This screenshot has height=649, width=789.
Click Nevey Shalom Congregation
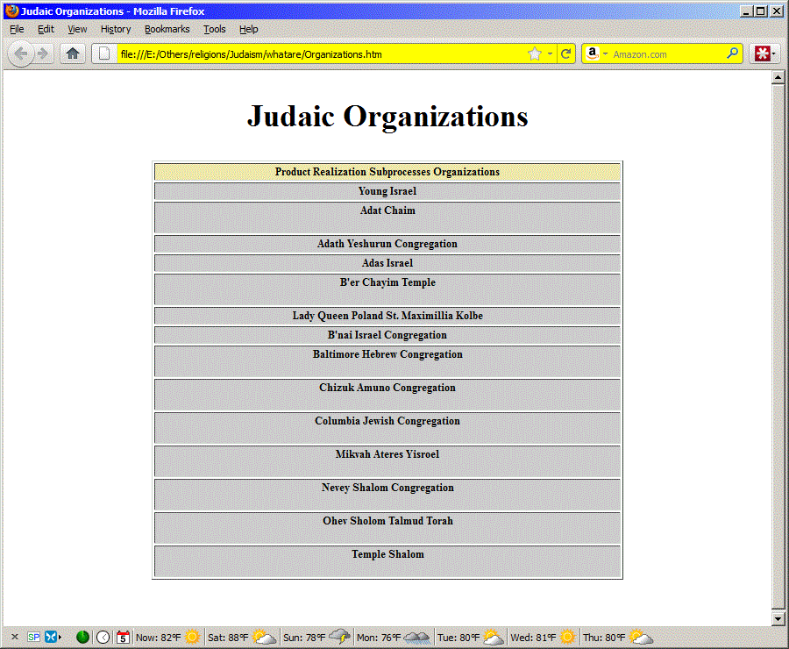387,495
